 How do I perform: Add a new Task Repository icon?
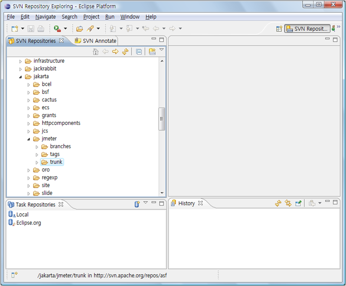coord(137,204)
